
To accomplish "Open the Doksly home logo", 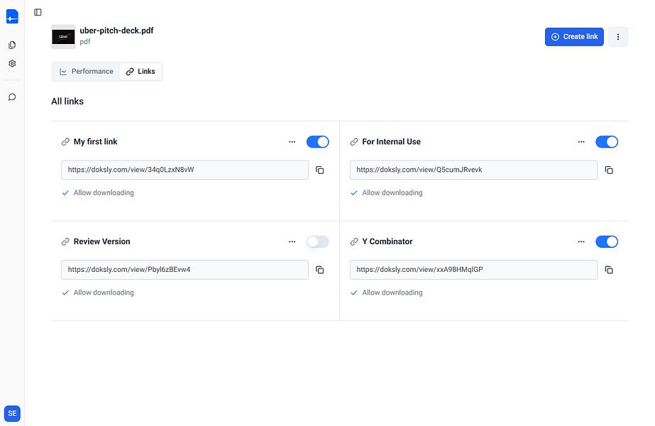I will click(12, 16).
